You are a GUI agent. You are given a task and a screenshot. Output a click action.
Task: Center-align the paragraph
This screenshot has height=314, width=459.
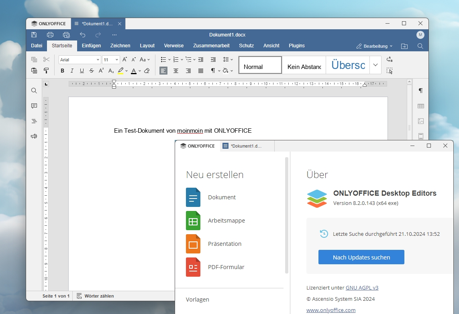click(176, 71)
